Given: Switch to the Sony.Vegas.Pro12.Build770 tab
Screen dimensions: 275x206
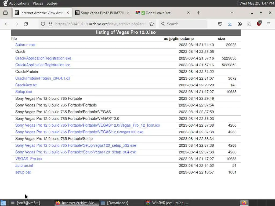Looking at the screenshot, I should [x=102, y=13].
